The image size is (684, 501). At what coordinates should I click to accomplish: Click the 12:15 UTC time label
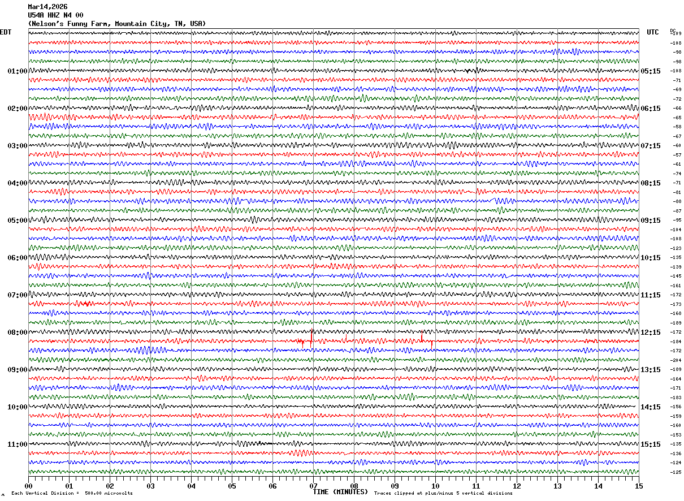point(650,332)
